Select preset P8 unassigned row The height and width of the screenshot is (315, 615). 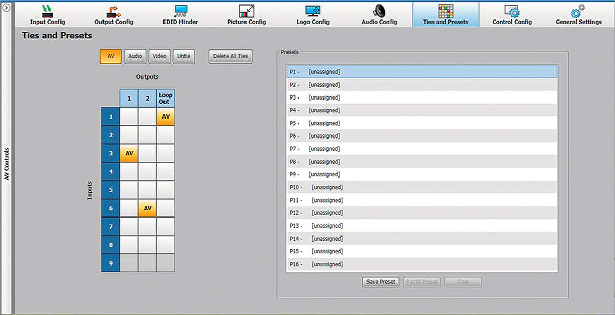click(422, 162)
